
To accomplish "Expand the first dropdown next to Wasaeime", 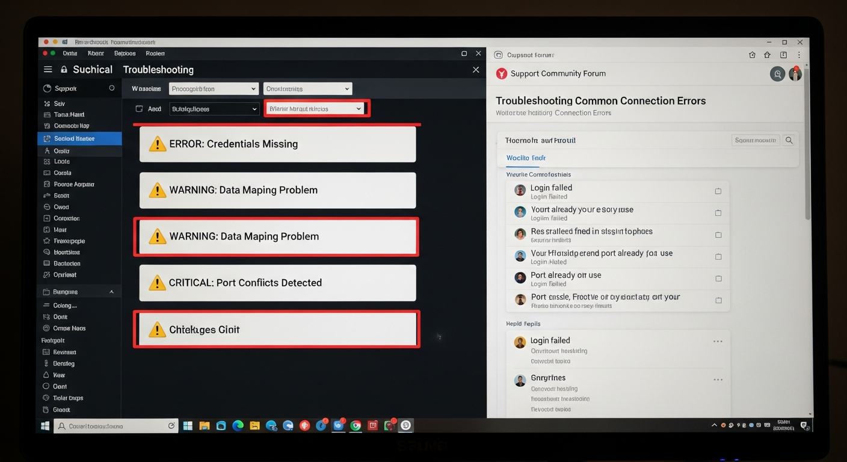I will pos(214,89).
